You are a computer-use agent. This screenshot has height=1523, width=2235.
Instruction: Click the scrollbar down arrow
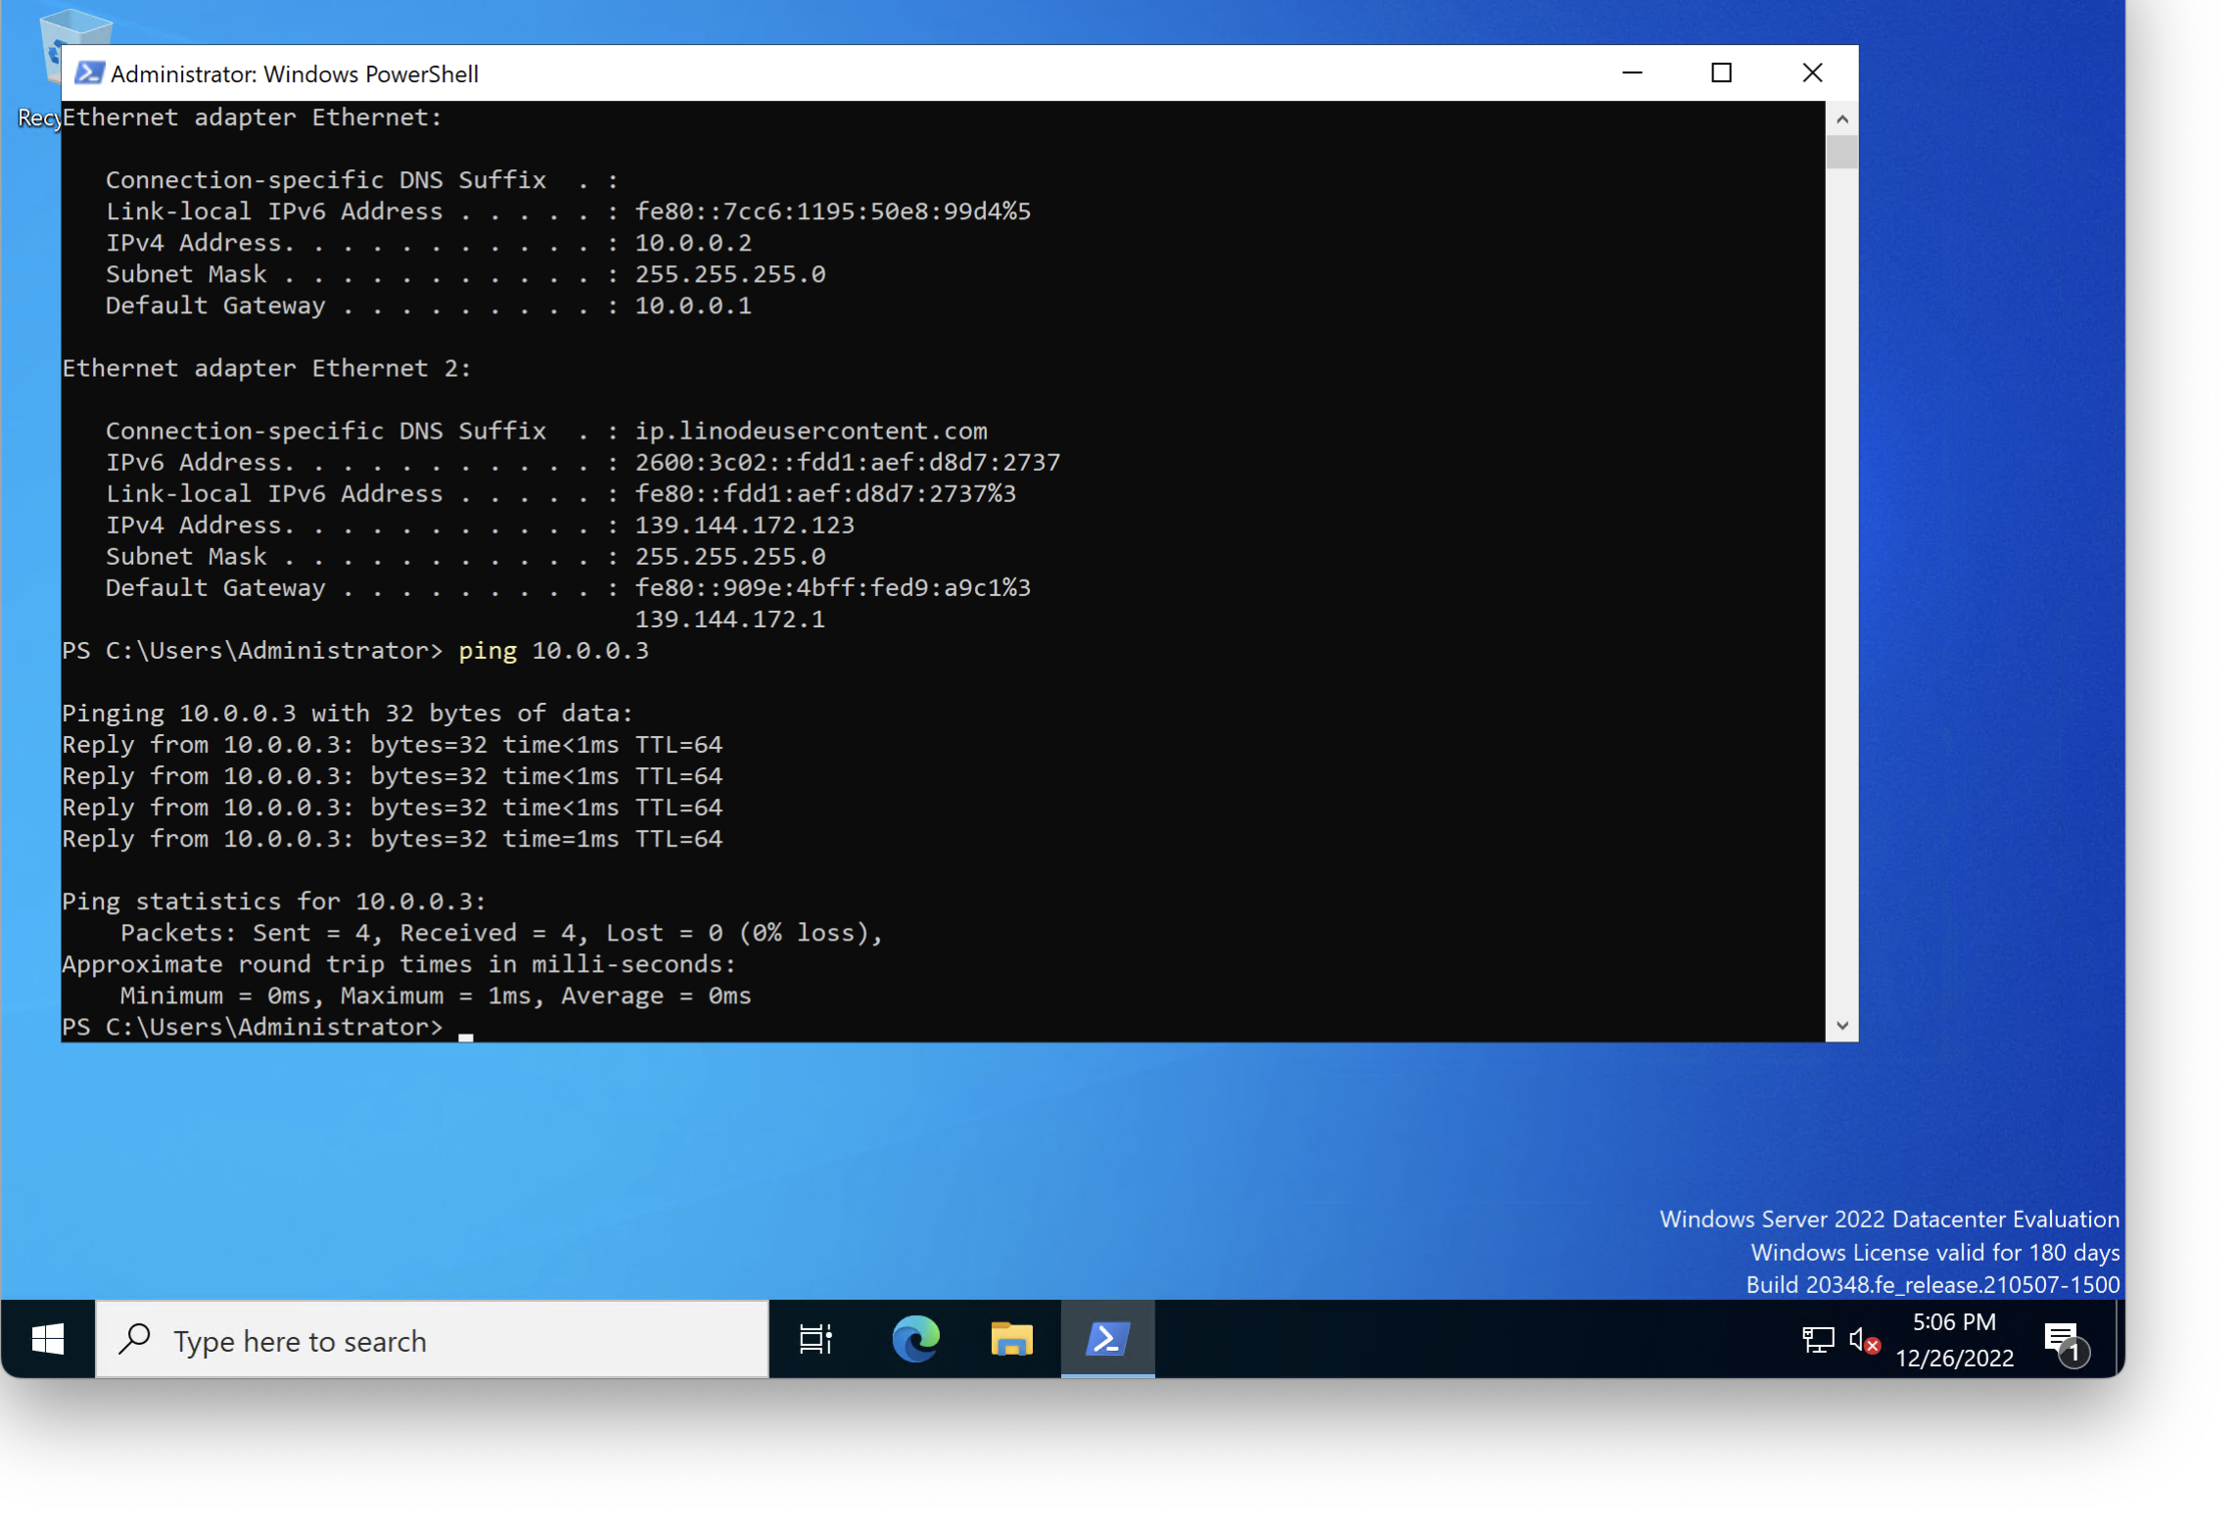[1841, 1025]
